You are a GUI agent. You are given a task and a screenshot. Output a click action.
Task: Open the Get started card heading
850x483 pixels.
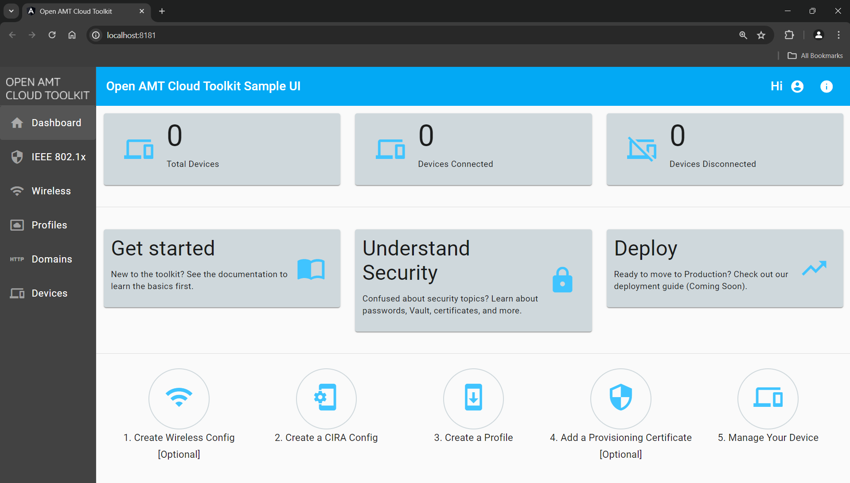tap(163, 248)
